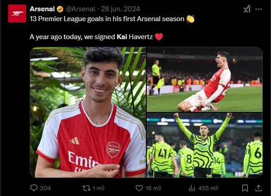View post analytics bar chart icon

tap(191, 188)
